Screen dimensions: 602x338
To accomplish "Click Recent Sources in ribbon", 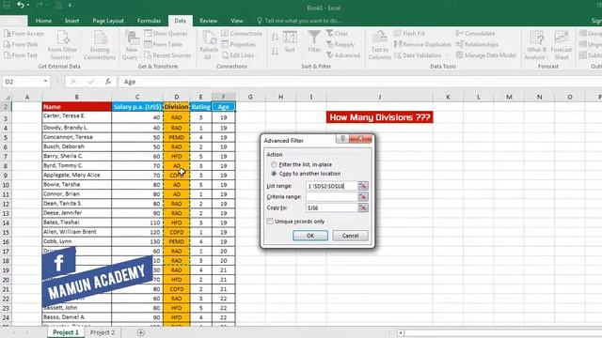I will tap(167, 55).
